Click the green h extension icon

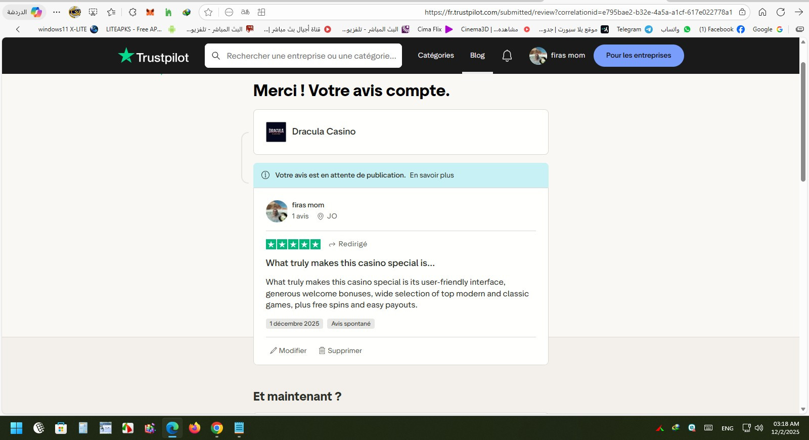[x=168, y=12]
